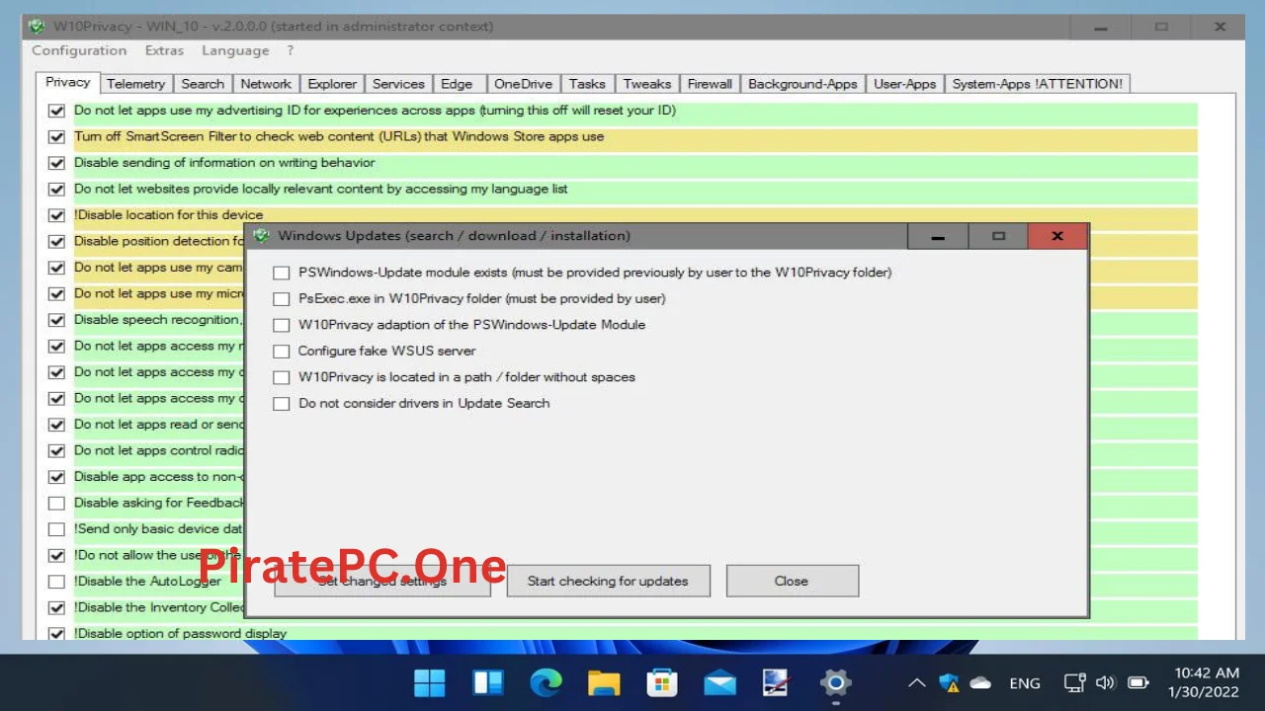Click the volume speaker tray icon
1265x711 pixels.
(x=1106, y=682)
